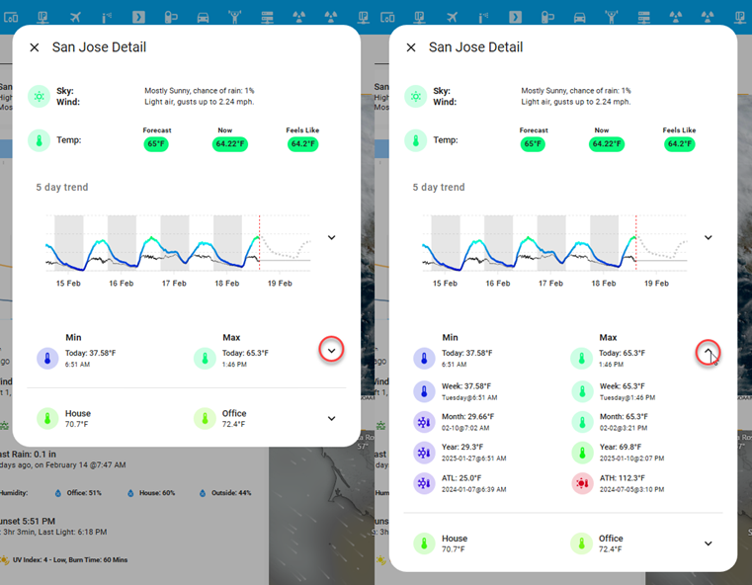The width and height of the screenshot is (752, 585).
Task: Click the 'ATL: 25.0°F' record entry
Action: (461, 478)
